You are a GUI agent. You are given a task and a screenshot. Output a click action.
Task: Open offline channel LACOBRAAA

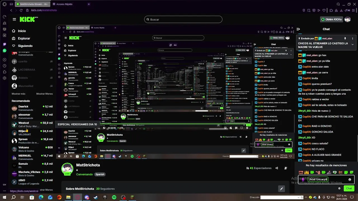click(32, 70)
